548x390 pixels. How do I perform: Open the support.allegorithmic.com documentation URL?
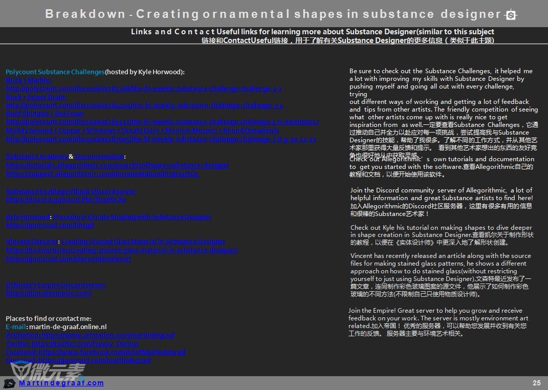click(x=102, y=174)
